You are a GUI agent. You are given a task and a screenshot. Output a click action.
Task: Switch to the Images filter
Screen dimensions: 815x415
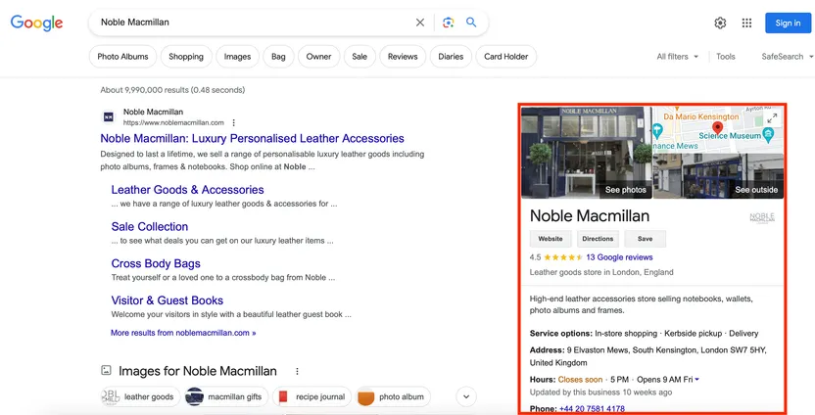pyautogui.click(x=237, y=57)
